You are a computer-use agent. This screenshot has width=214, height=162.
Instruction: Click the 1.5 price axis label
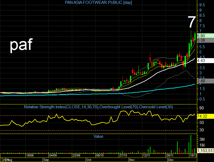202,89
